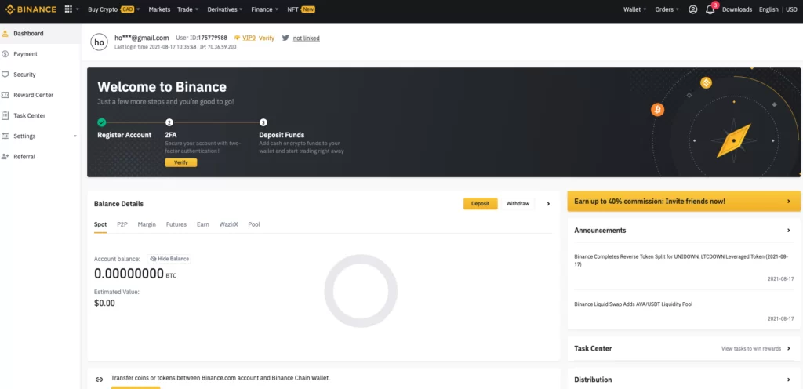Click the Twitter bird icon
This screenshot has width=803, height=389.
285,38
